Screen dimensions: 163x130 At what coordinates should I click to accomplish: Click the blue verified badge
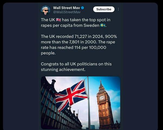82,8
